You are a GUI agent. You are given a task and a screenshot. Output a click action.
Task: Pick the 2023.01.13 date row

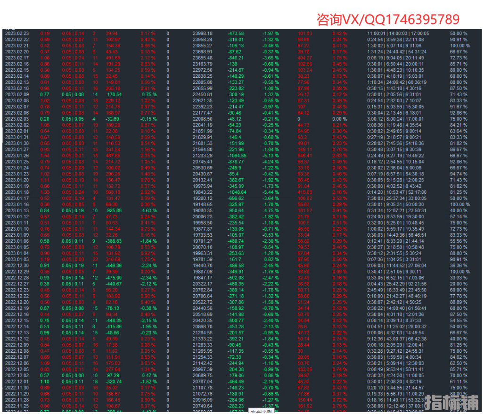[17, 210]
